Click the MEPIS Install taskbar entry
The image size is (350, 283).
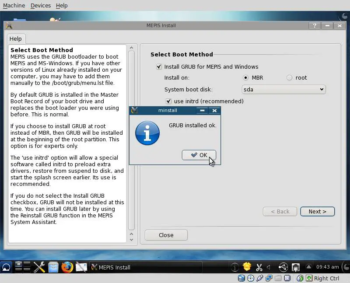tap(146, 267)
